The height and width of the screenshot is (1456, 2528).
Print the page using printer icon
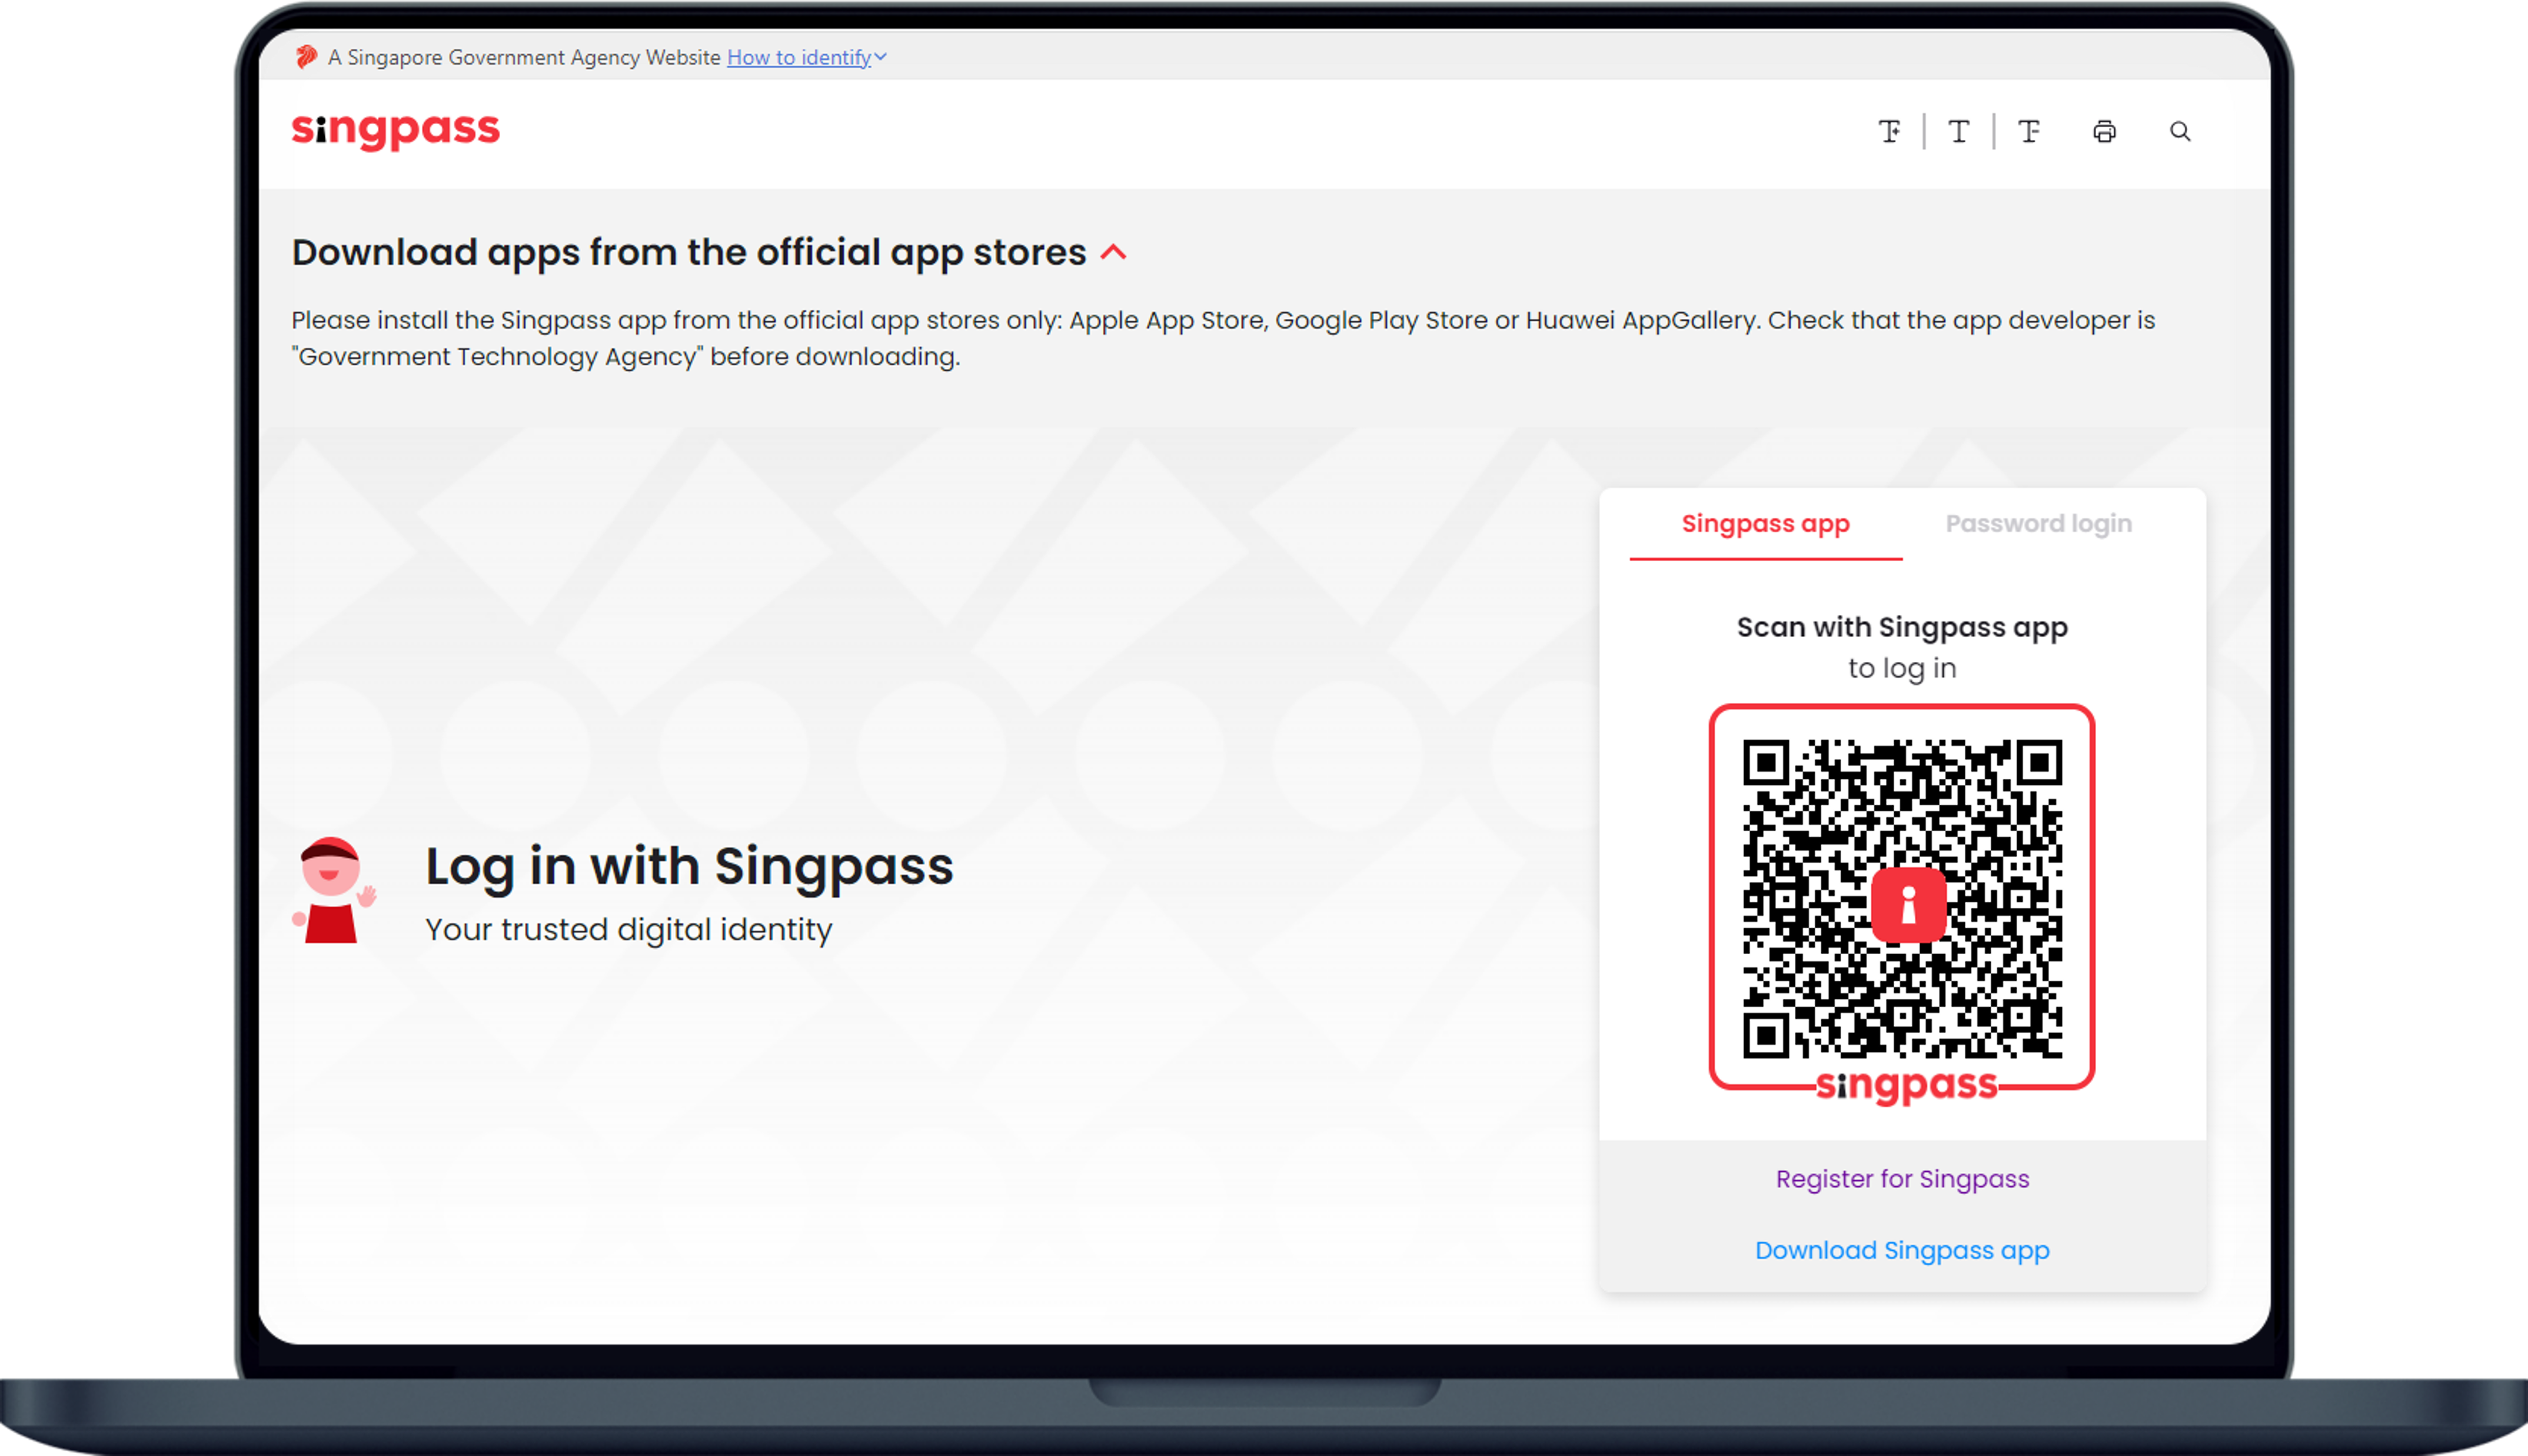click(x=2104, y=131)
